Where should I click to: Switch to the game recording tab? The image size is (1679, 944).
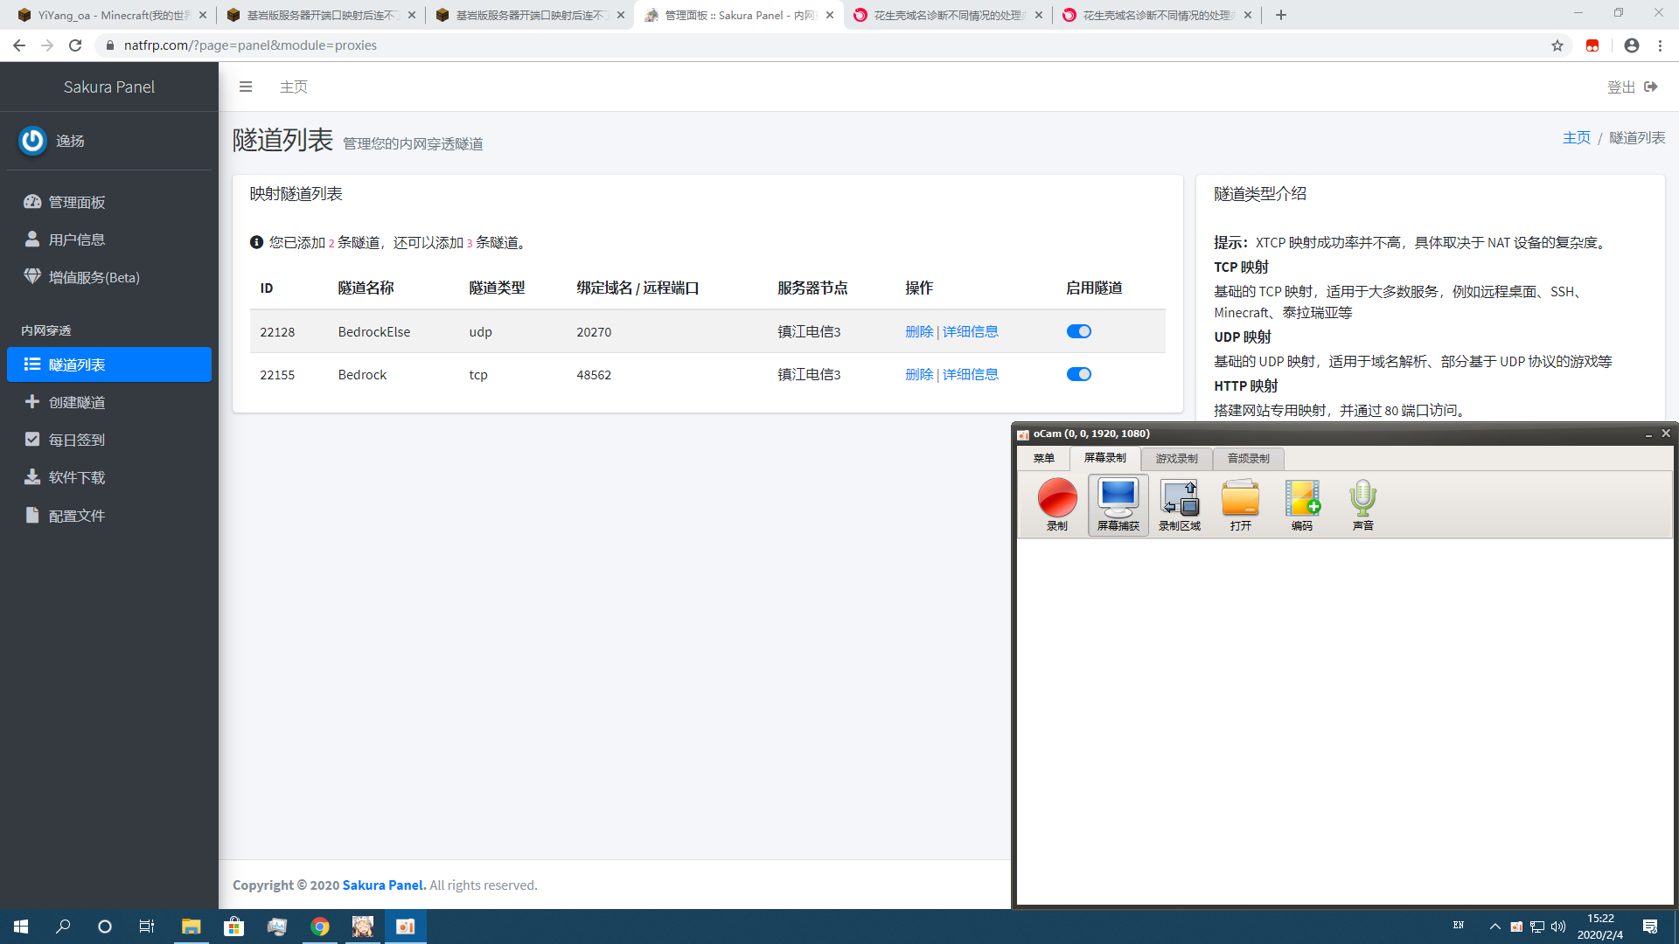(1176, 458)
